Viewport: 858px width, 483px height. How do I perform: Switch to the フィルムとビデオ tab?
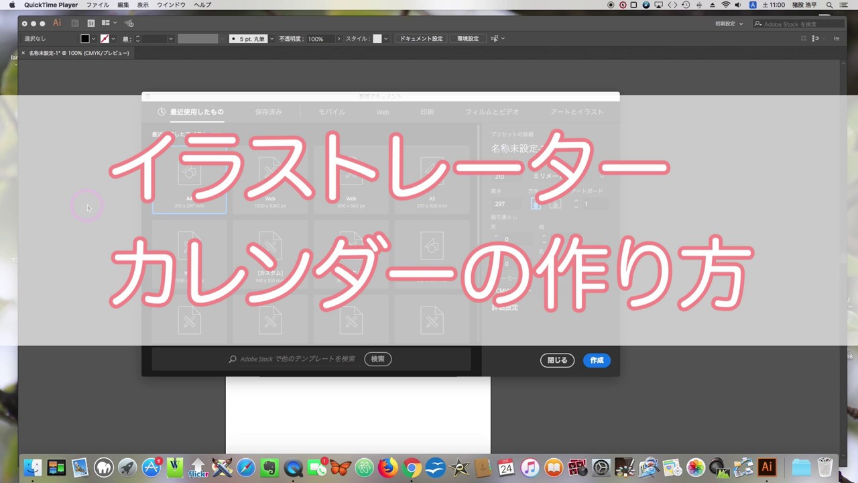point(492,112)
